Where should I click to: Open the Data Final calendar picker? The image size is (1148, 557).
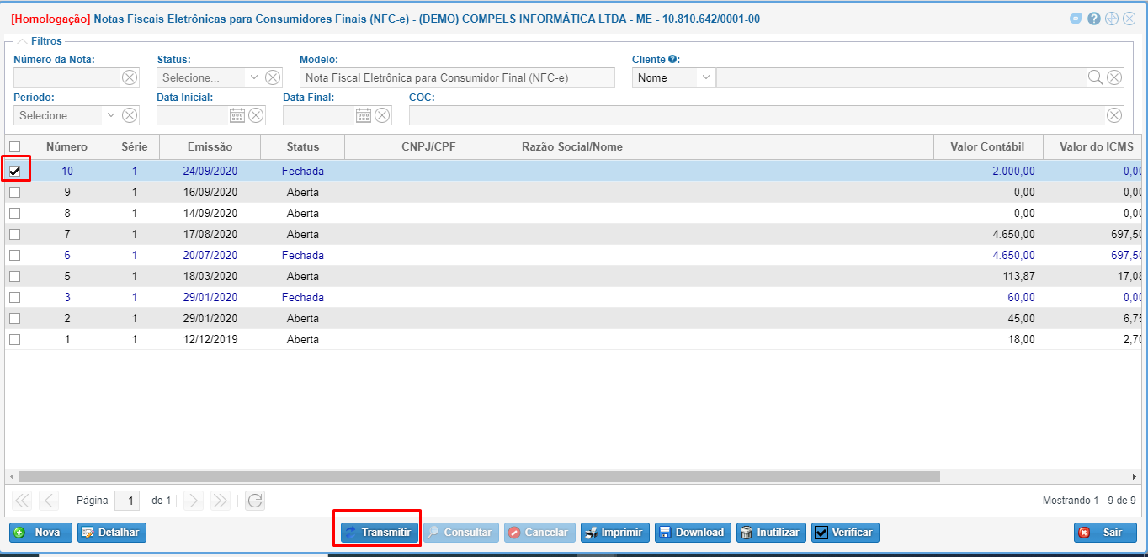pos(364,115)
